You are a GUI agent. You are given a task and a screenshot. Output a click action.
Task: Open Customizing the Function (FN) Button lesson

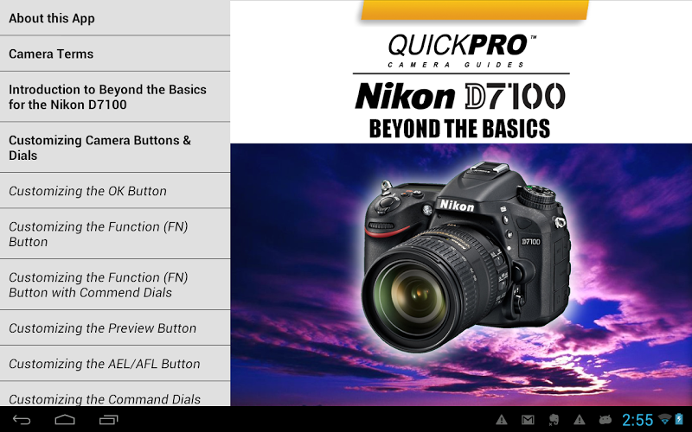[x=115, y=234]
